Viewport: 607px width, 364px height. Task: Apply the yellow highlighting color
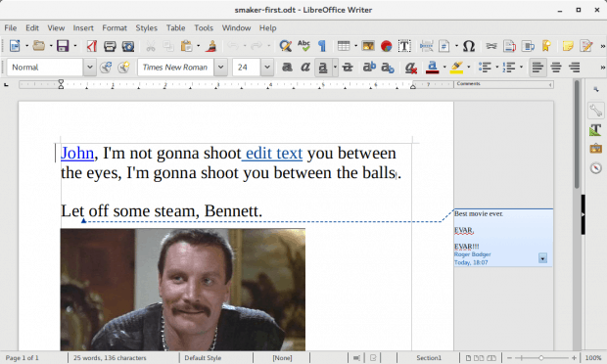click(457, 68)
